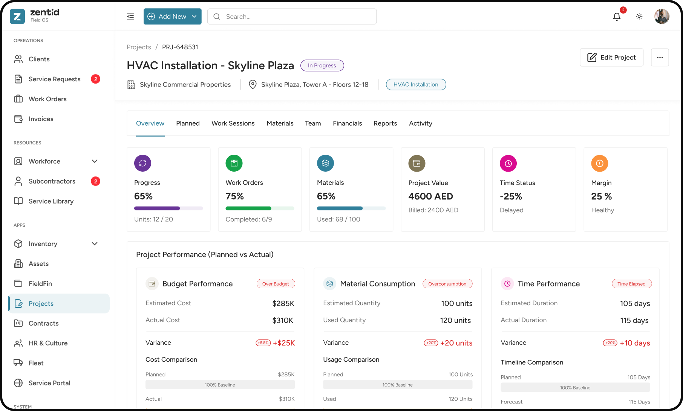
Task: Click the Service Requests sidebar icon
Action: pos(18,79)
